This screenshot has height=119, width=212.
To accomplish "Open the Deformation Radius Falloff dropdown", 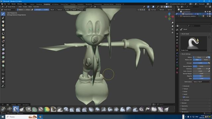I will click(201, 82).
